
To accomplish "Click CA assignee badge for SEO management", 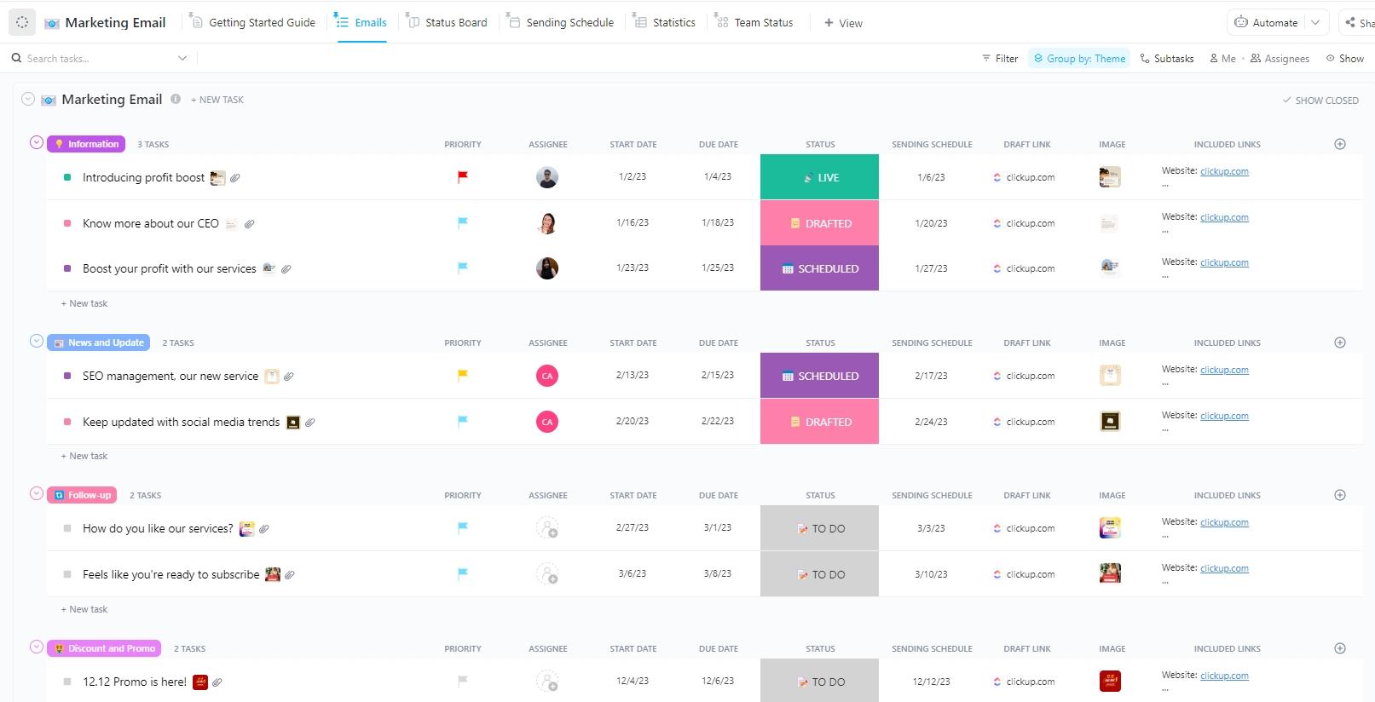I will (547, 376).
